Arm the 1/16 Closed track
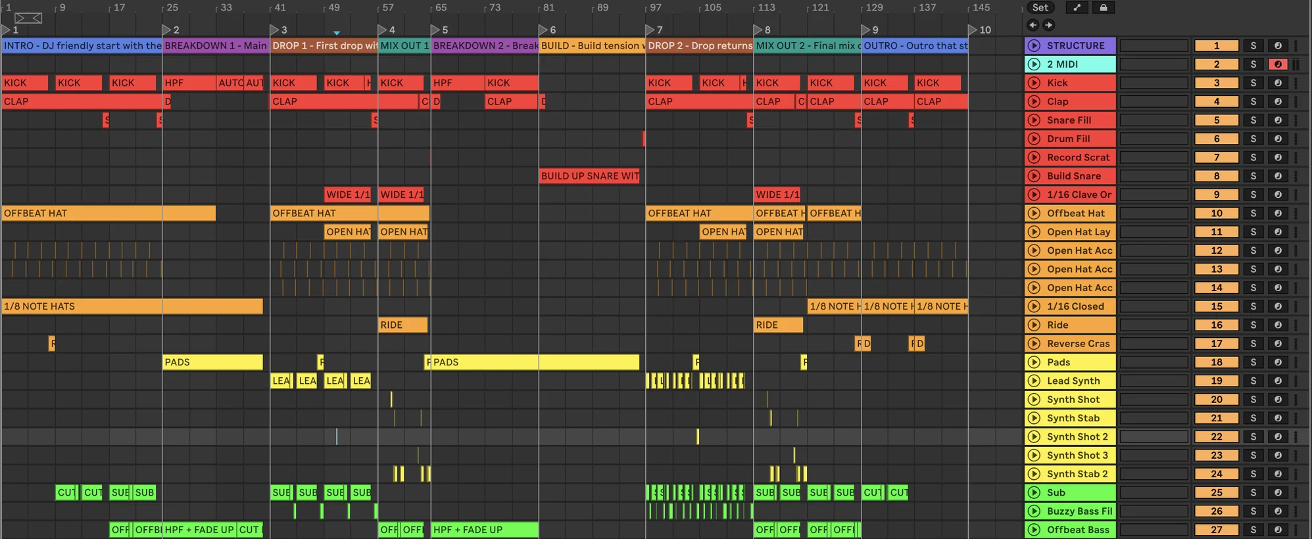This screenshot has height=539, width=1312. click(1277, 306)
